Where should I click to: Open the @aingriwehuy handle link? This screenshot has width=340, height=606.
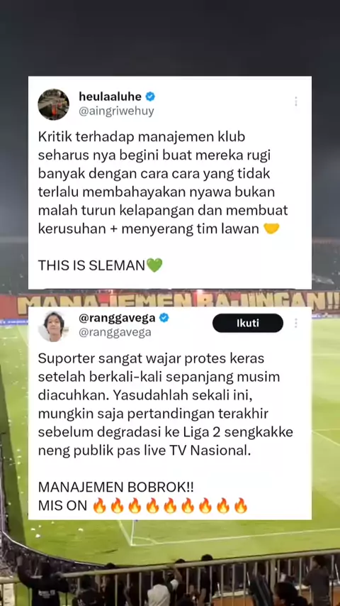116,111
